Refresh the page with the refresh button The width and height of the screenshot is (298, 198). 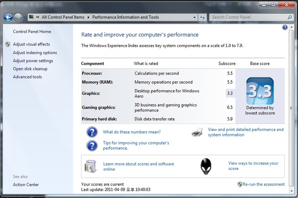click(203, 17)
